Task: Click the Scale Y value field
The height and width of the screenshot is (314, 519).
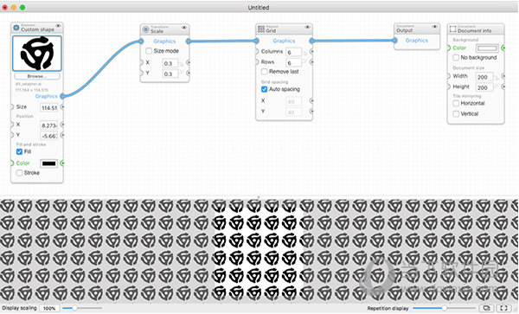Action: [x=170, y=74]
